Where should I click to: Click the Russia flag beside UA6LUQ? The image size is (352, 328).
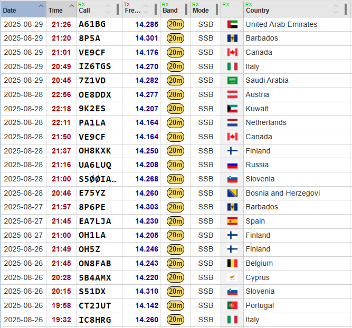tap(232, 165)
